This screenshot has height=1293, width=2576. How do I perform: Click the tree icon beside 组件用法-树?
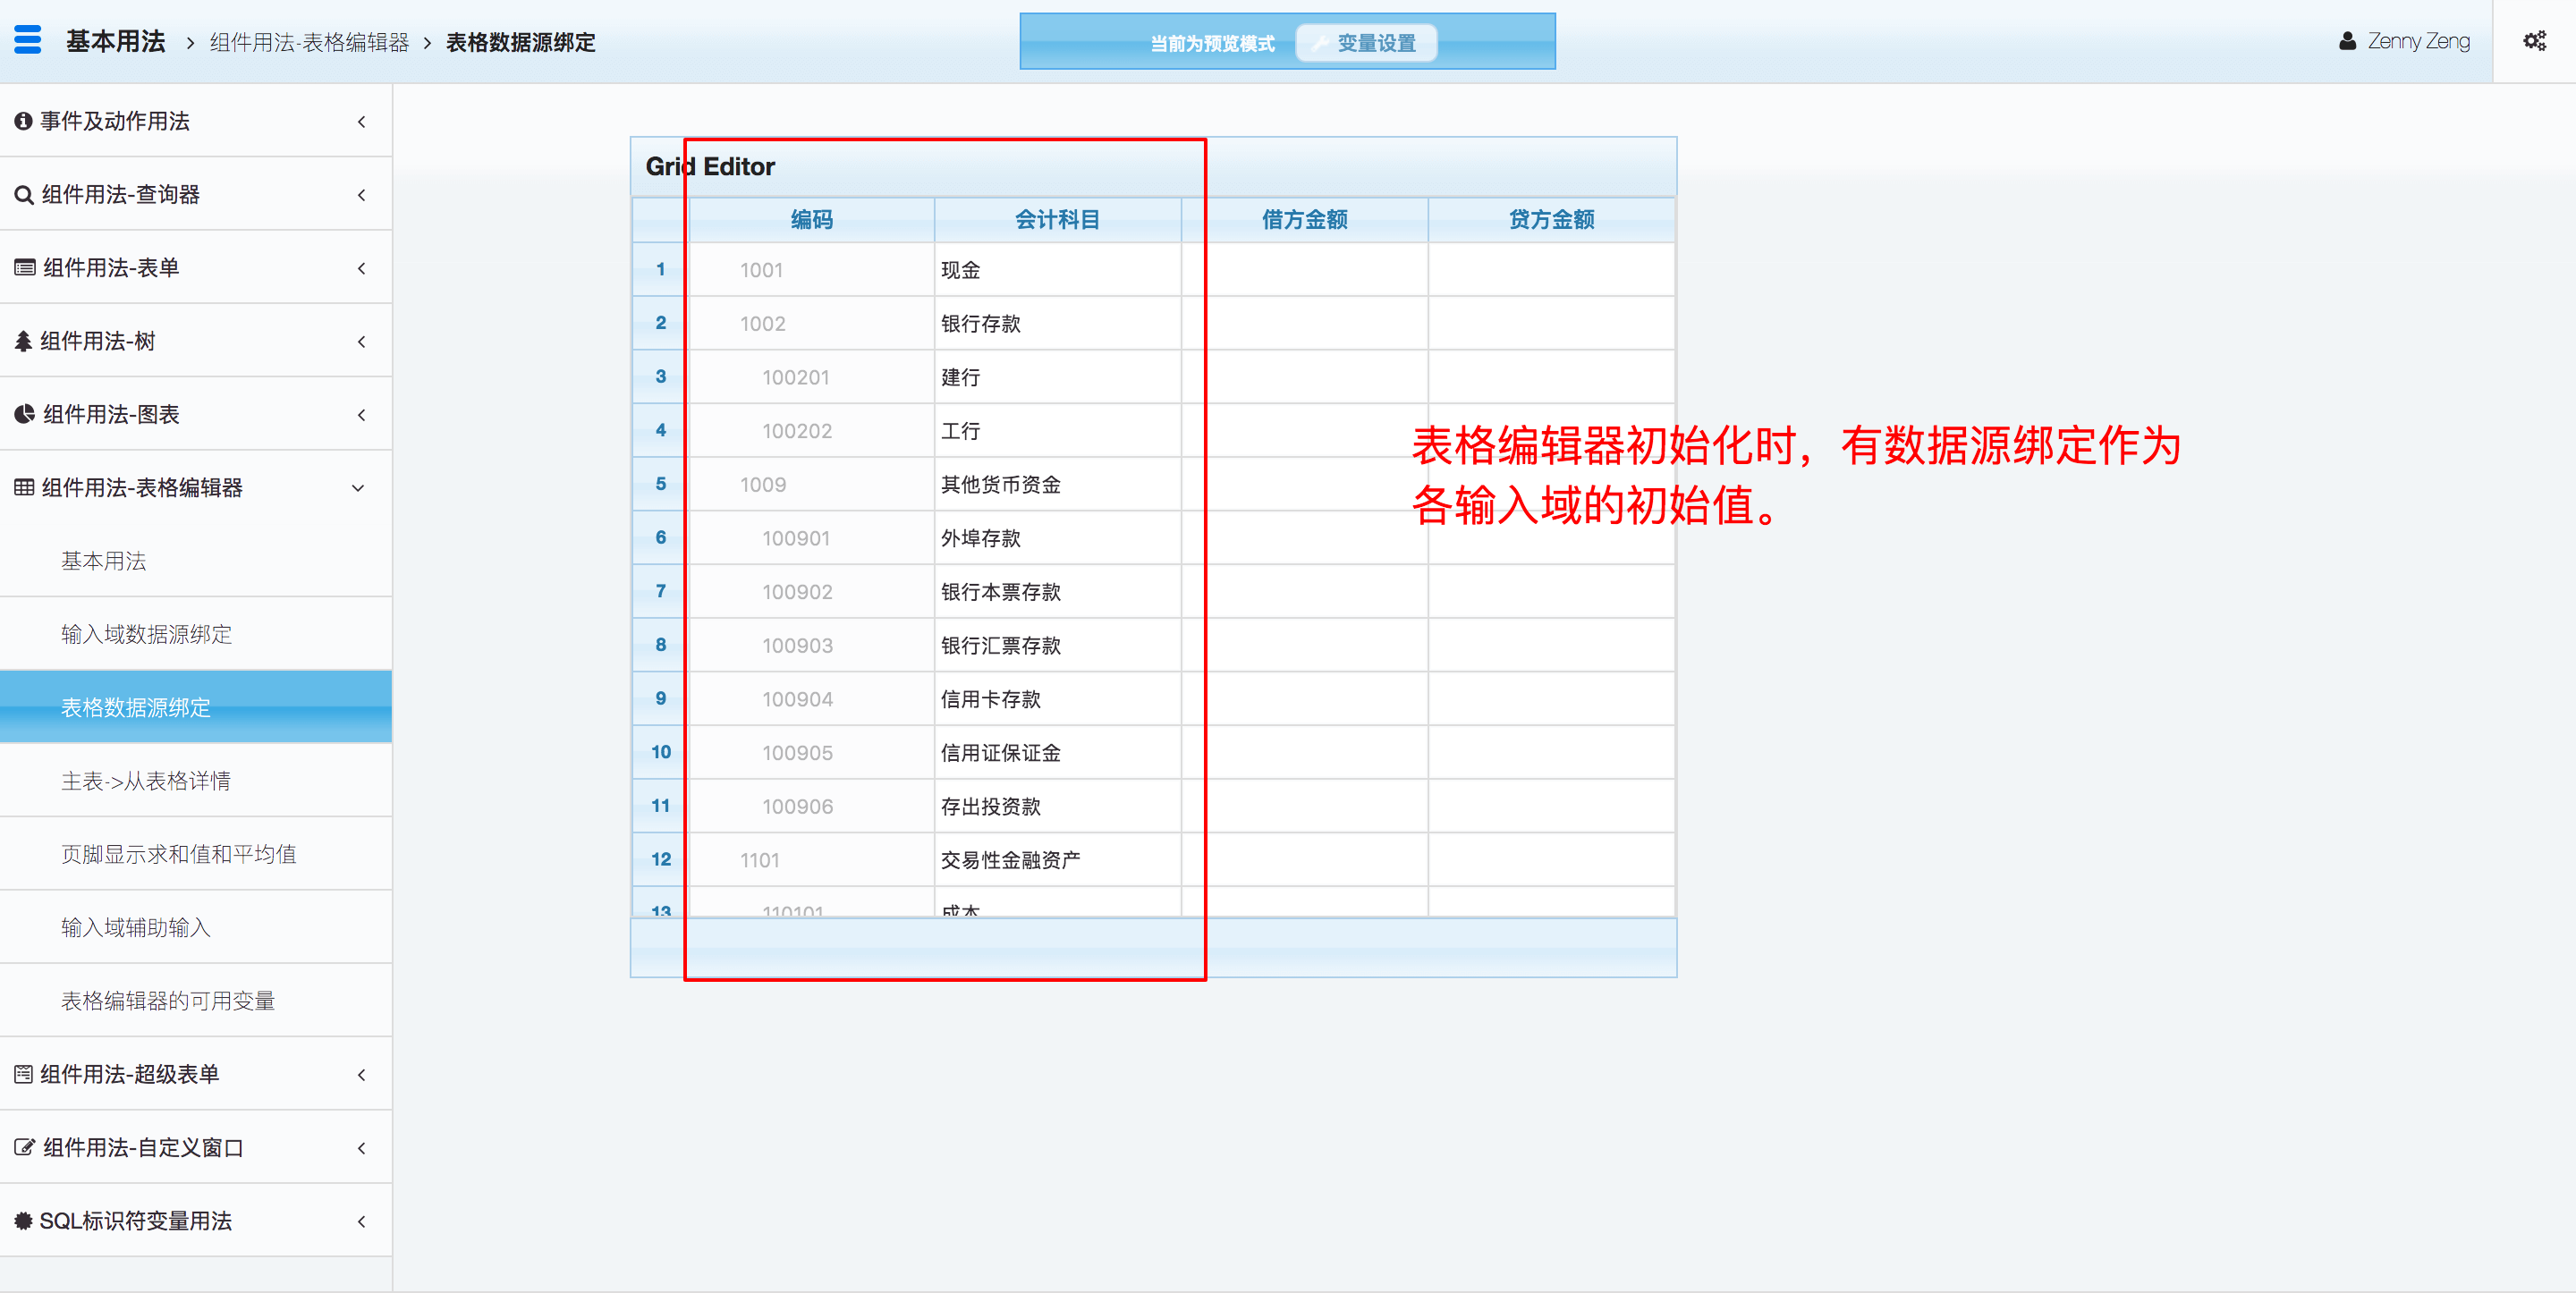click(23, 342)
